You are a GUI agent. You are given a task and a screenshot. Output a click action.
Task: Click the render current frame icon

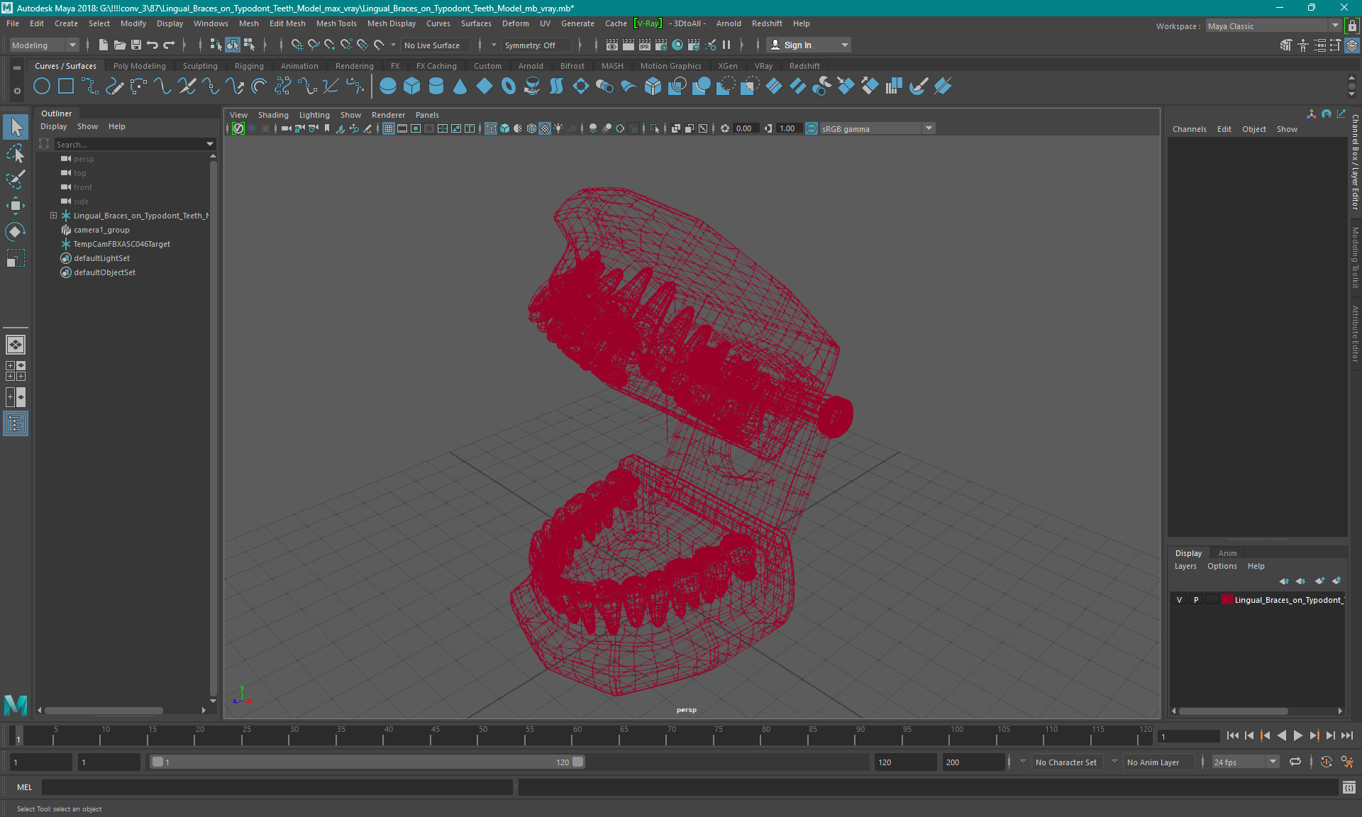pyautogui.click(x=629, y=45)
